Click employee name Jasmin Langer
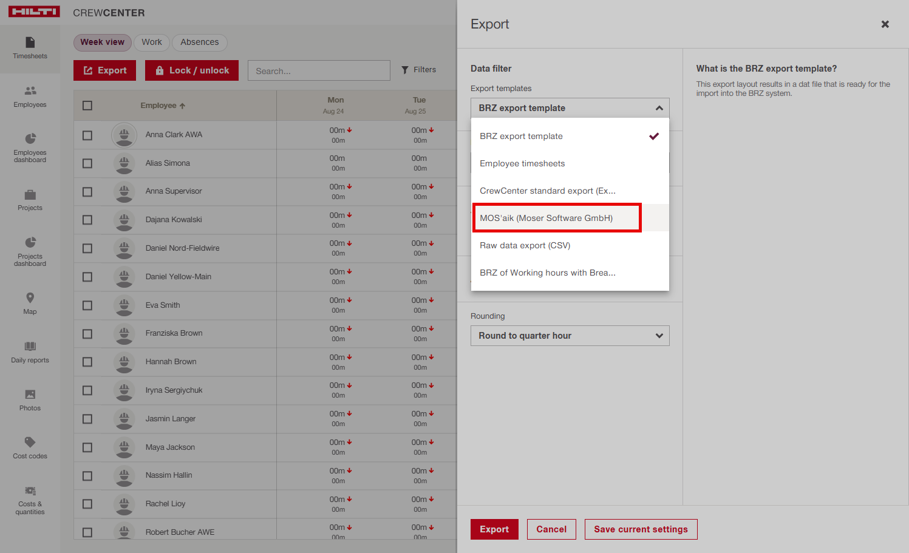This screenshot has width=909, height=553. pyautogui.click(x=171, y=419)
